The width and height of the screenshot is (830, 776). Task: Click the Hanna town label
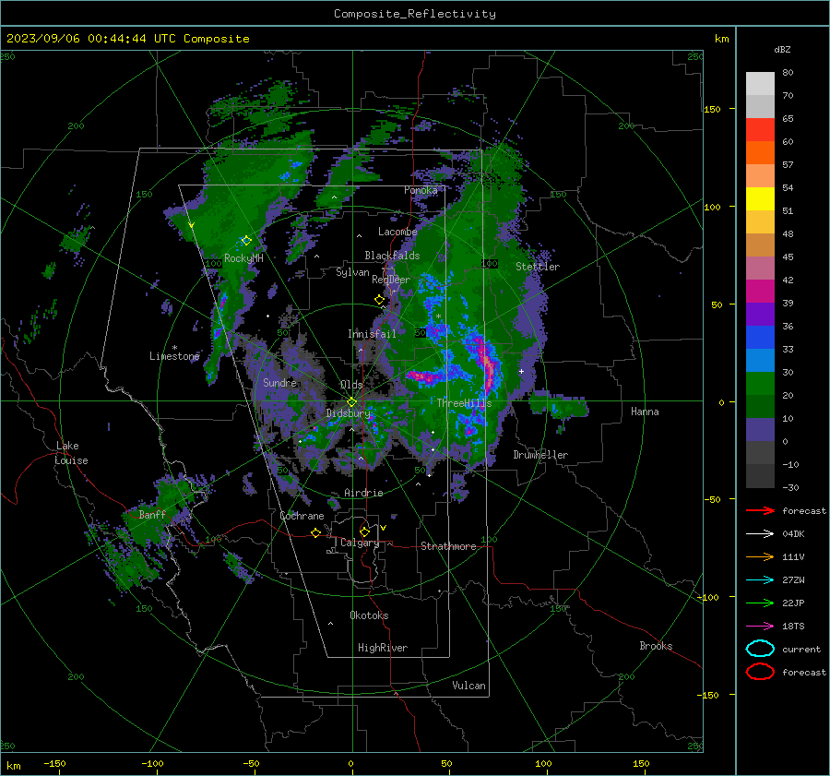[645, 412]
